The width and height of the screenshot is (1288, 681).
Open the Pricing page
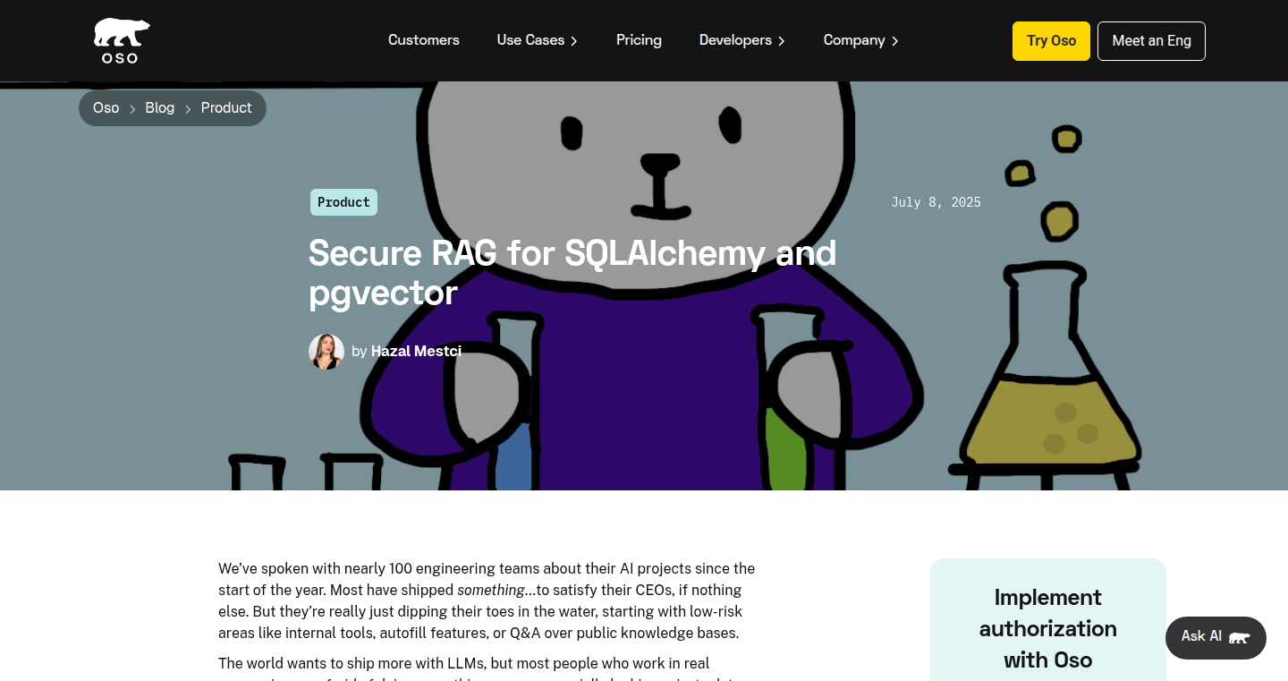pyautogui.click(x=639, y=40)
